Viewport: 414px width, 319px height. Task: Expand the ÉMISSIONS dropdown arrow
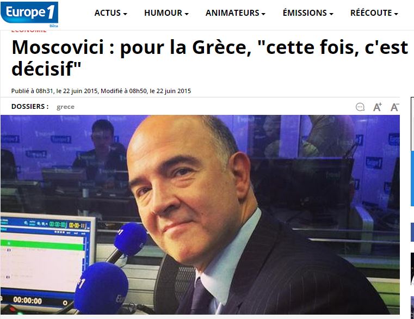point(331,14)
